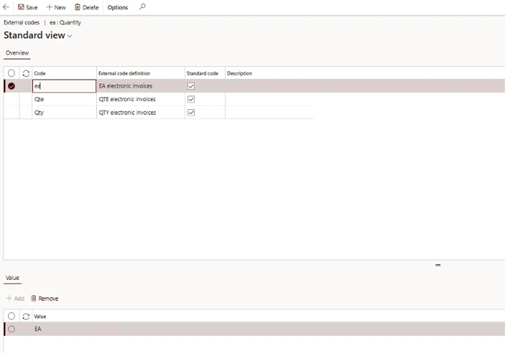Viewport: 506px width, 354px height.
Task: Toggle select-all circle in codes grid
Action: coord(11,73)
